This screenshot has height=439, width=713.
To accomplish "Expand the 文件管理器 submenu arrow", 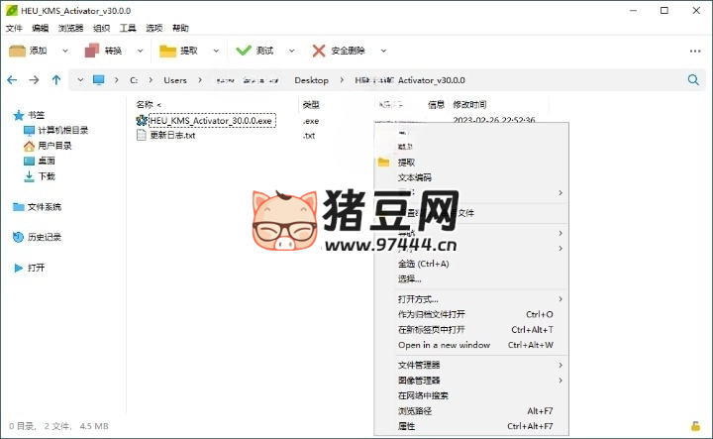I will [x=560, y=365].
